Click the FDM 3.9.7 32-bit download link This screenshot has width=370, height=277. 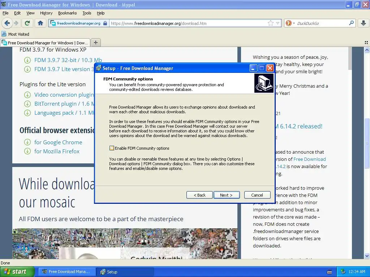[68, 60]
